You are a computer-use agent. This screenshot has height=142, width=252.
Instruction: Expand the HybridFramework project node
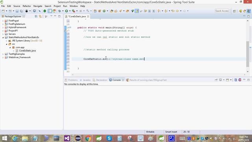[x=3, y=28]
